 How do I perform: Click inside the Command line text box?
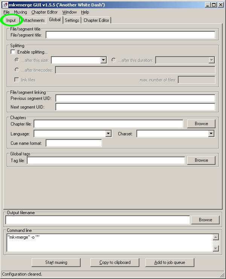[110, 243]
